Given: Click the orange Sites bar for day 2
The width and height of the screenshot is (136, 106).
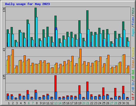Looking at the screenshot, I should click(13, 61).
